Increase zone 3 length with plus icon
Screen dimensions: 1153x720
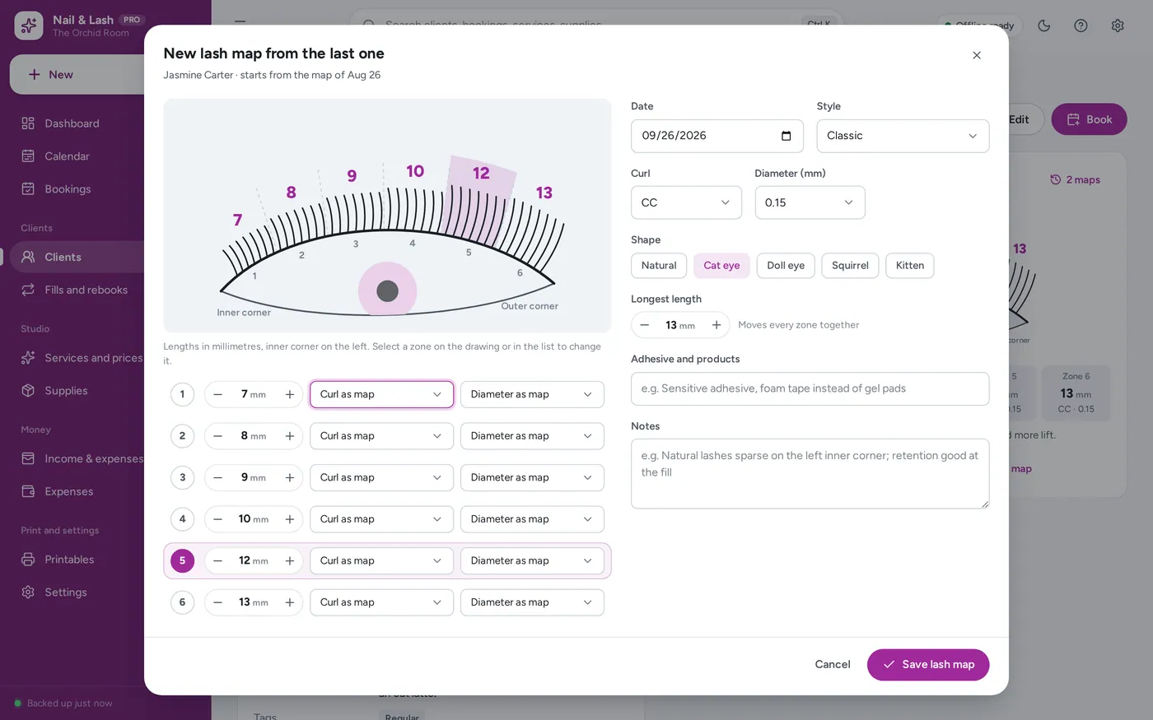[290, 477]
